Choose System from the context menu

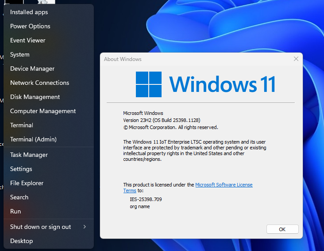49,54
